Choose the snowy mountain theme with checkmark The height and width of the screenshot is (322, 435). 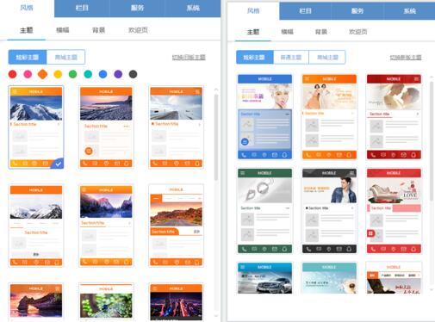pyautogui.click(x=36, y=127)
